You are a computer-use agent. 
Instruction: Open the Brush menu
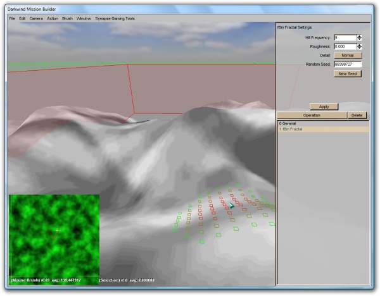coord(67,19)
